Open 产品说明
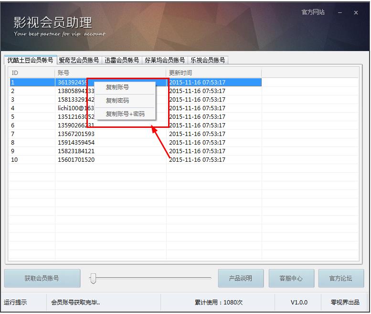The width and height of the screenshot is (371, 314). 240,278
